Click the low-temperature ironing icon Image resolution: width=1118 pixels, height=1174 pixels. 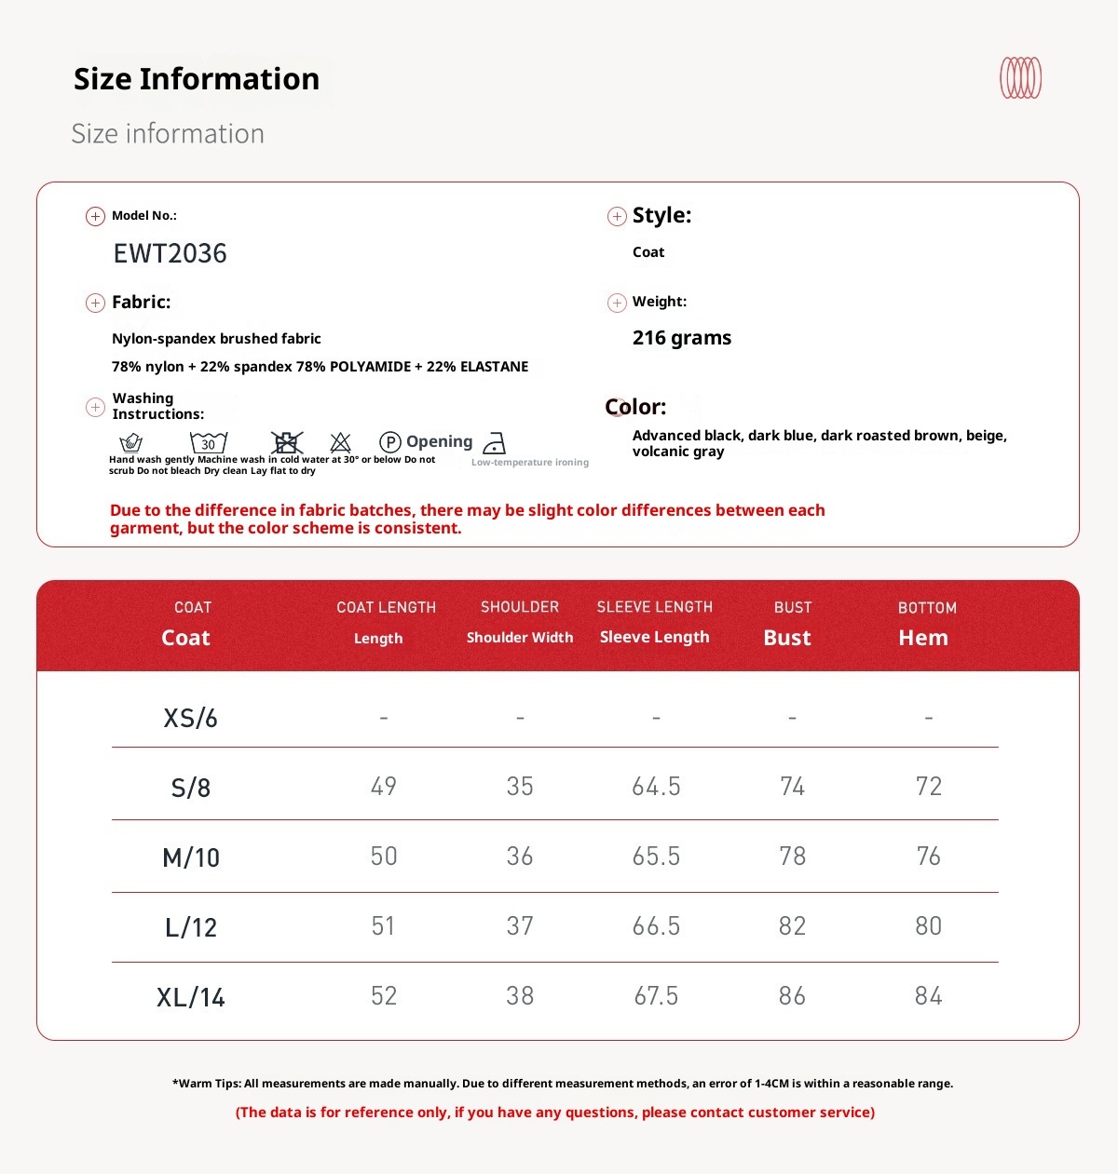coord(495,443)
